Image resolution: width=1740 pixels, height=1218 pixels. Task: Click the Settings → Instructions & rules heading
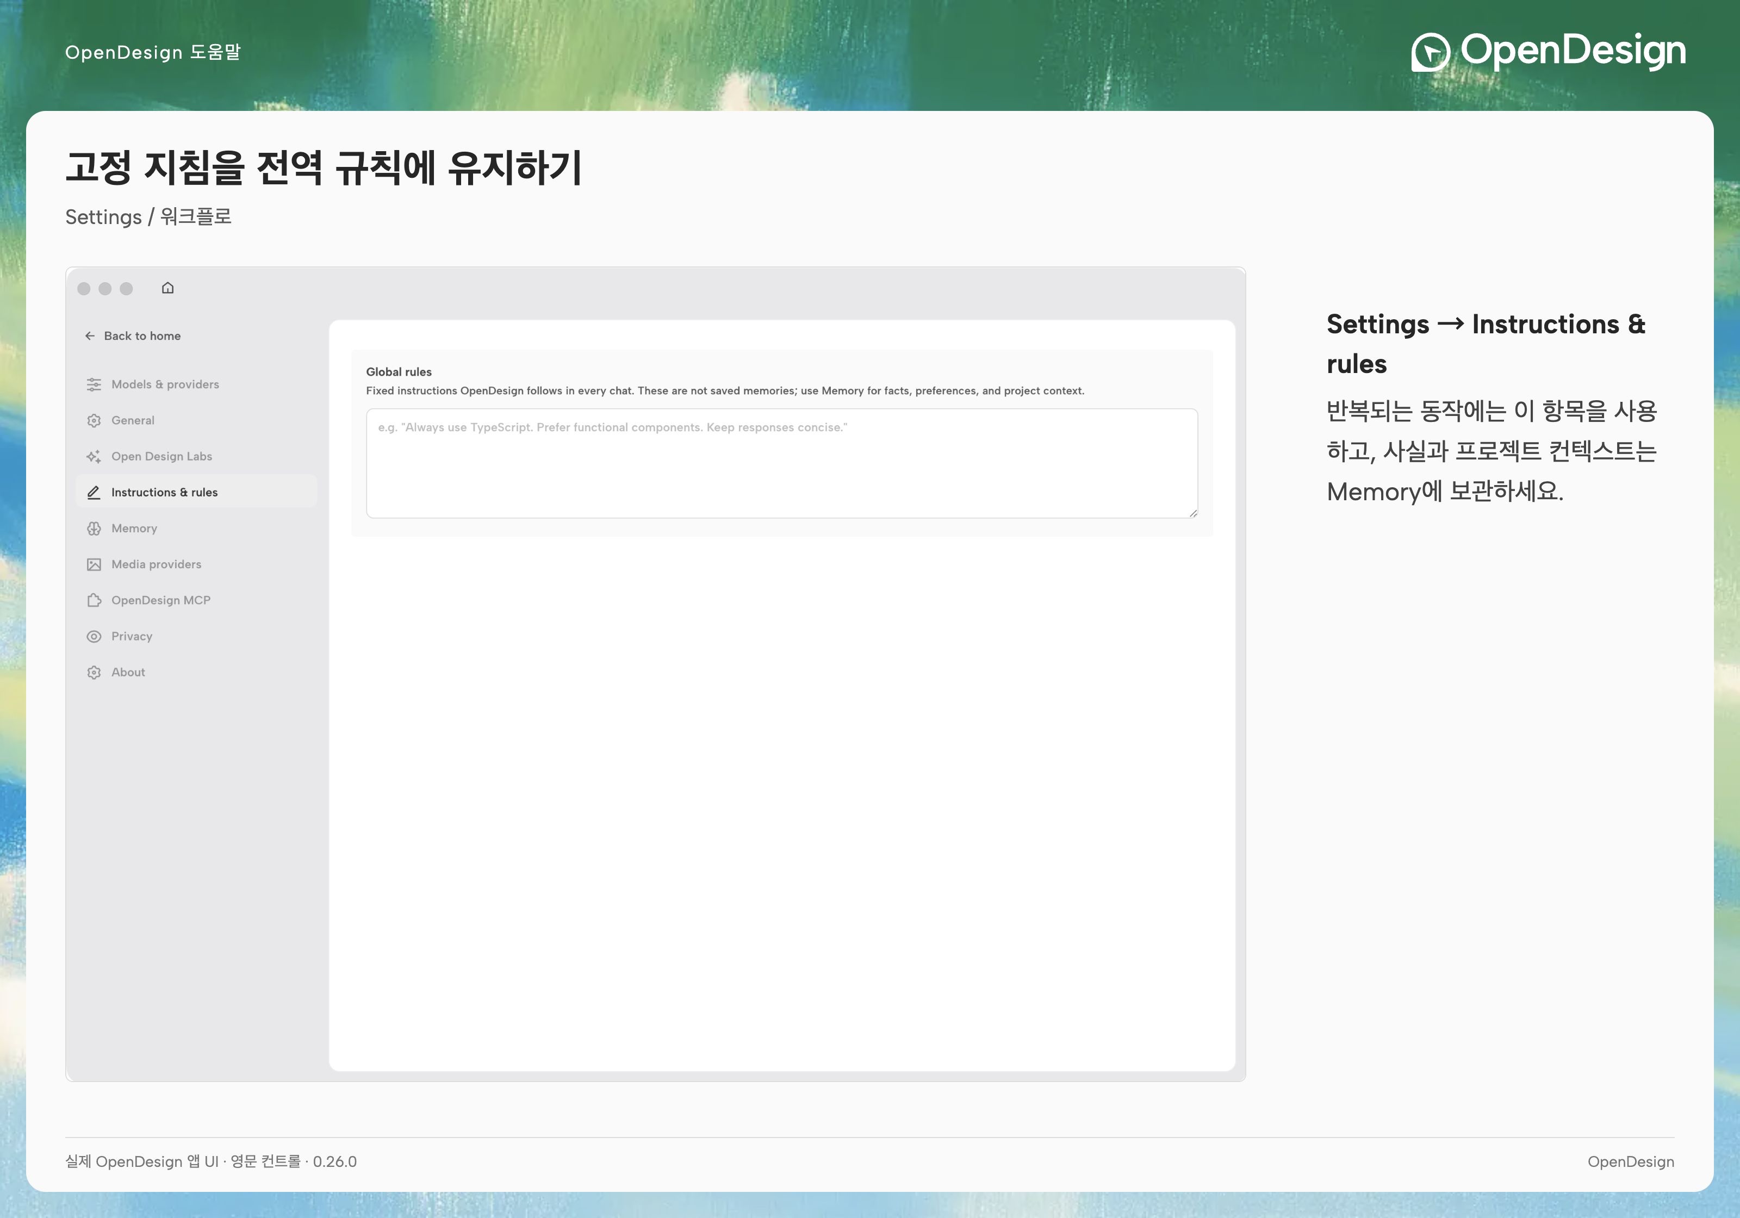(x=1486, y=344)
